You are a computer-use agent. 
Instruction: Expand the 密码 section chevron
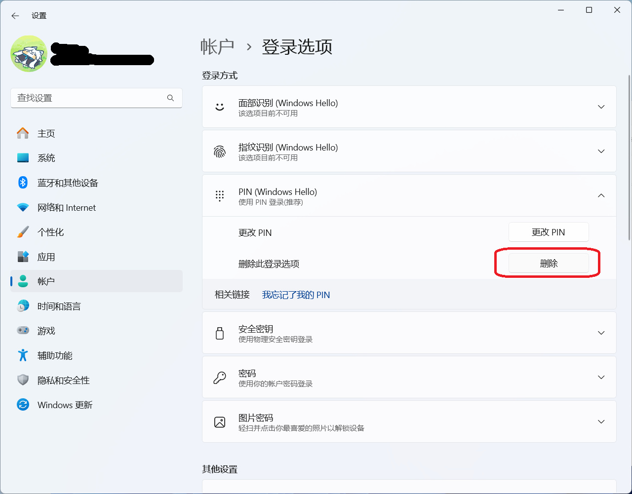click(x=601, y=377)
